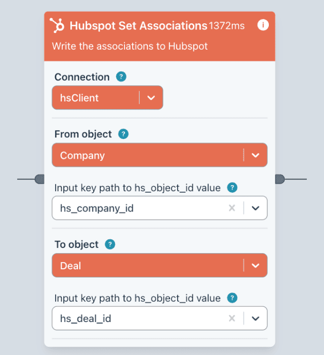Open the hs_deal_id dropdown chevron

255,318
